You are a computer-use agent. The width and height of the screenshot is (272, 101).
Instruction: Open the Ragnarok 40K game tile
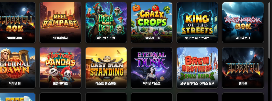(243, 22)
